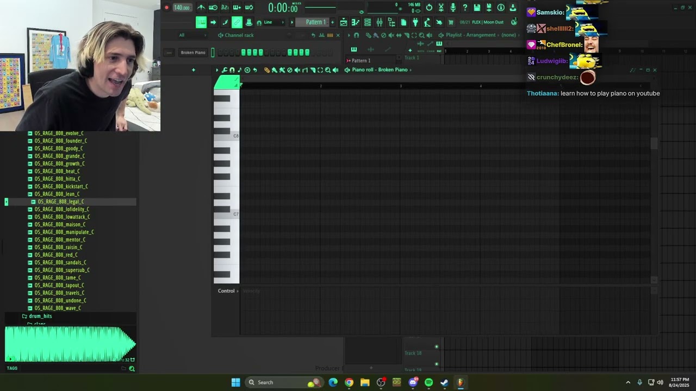This screenshot has height=391, width=696.
Task: Select the playlist Draw pencil tool
Action: pyautogui.click(x=369, y=35)
